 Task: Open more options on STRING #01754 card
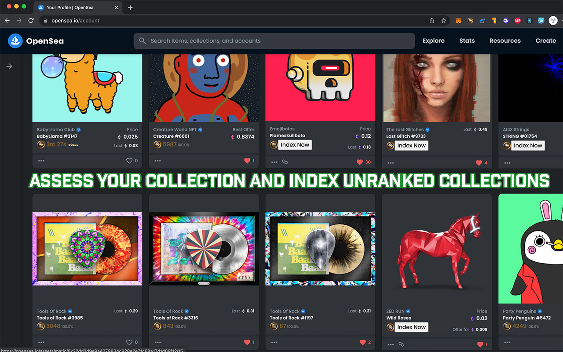(x=508, y=163)
